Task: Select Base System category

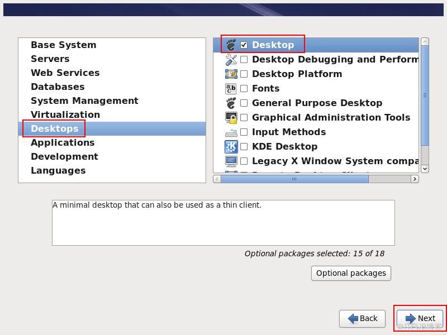Action: tap(112, 45)
